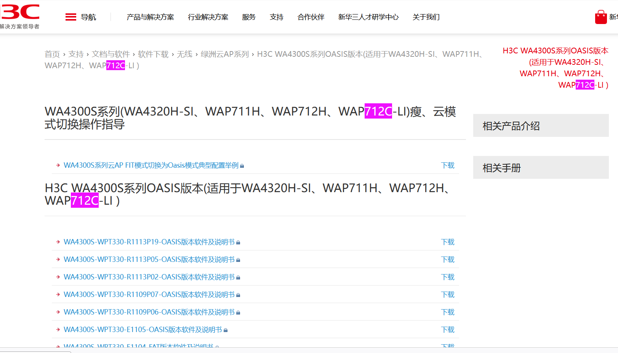Click 下载 for the R1109P06 version
618x353 pixels.
point(448,312)
